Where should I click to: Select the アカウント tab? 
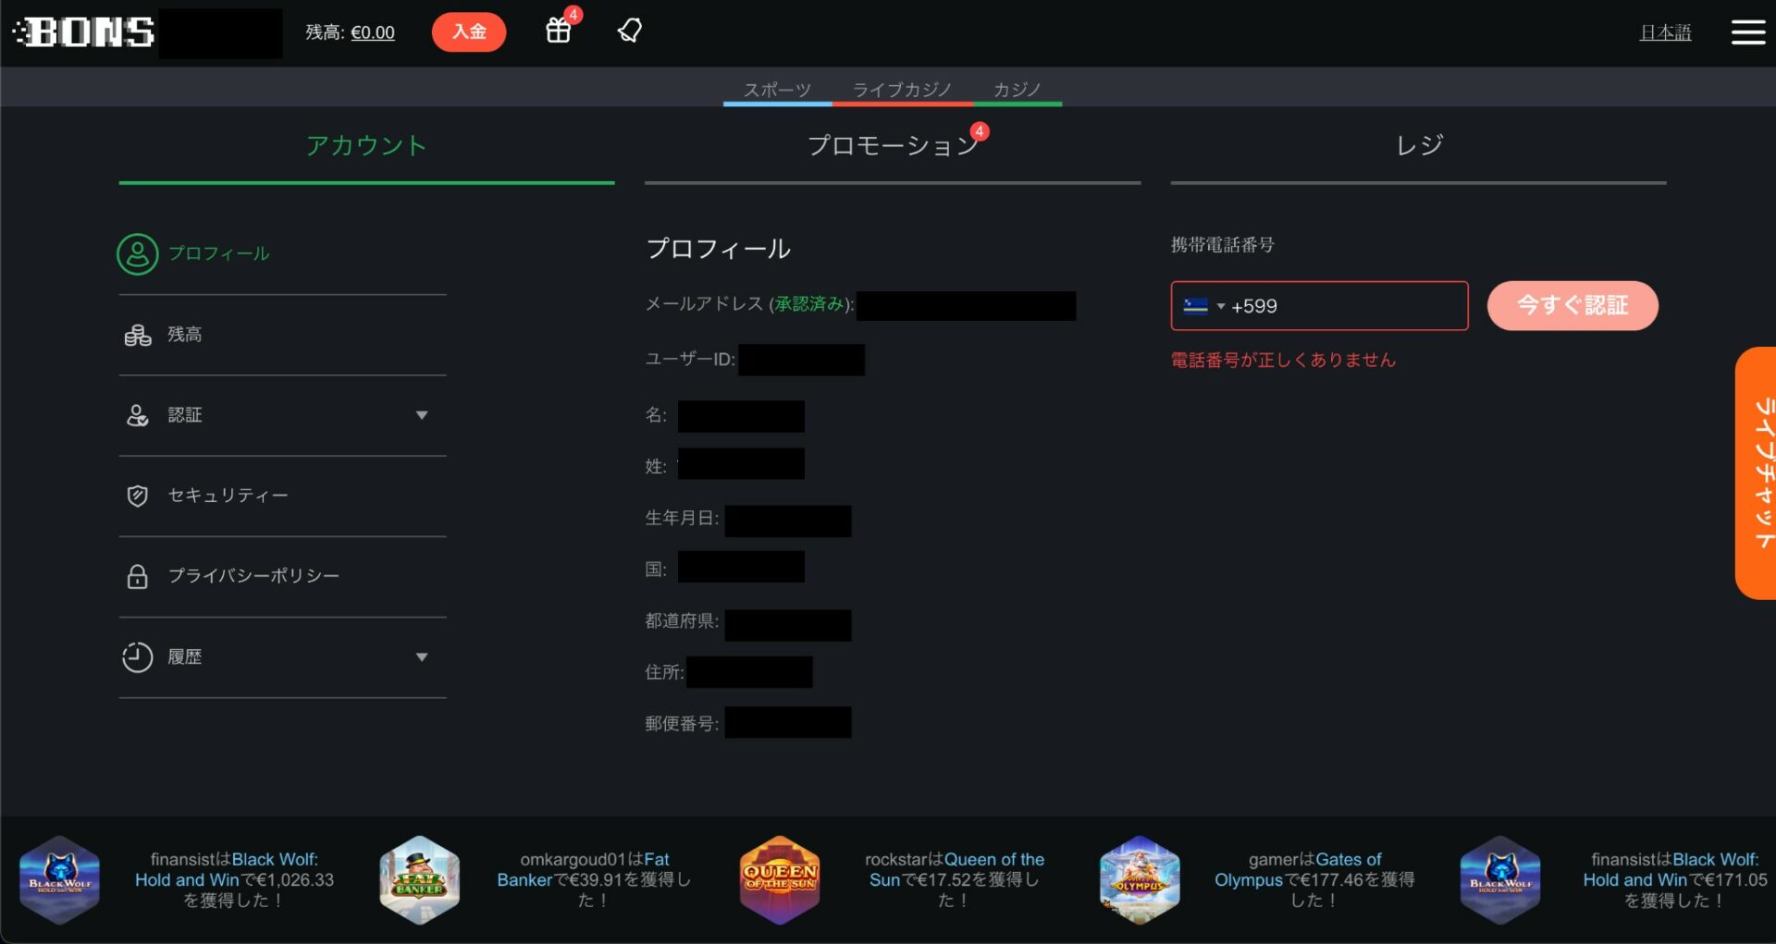(366, 146)
